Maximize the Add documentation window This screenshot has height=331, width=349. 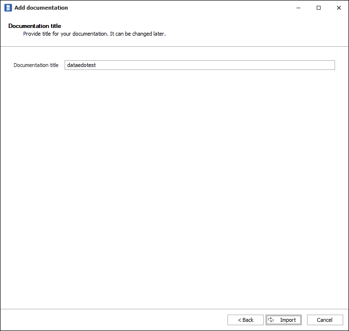(x=319, y=8)
